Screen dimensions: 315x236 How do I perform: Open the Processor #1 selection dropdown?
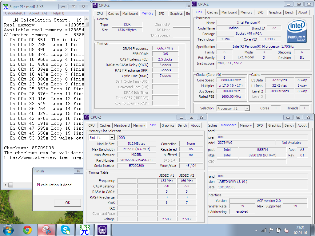pyautogui.click(x=247, y=108)
